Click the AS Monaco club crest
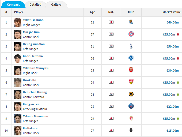The width and height of the screenshot is (182, 137). pos(131,118)
